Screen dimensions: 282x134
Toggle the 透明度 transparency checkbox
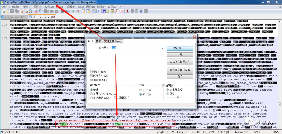(169, 85)
